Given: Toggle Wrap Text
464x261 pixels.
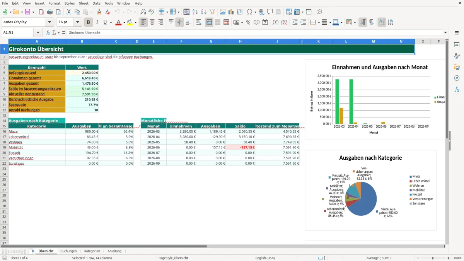Looking at the screenshot, I should tap(199, 22).
